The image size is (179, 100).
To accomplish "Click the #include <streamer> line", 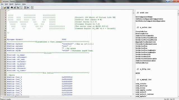I will [x=17, y=57].
